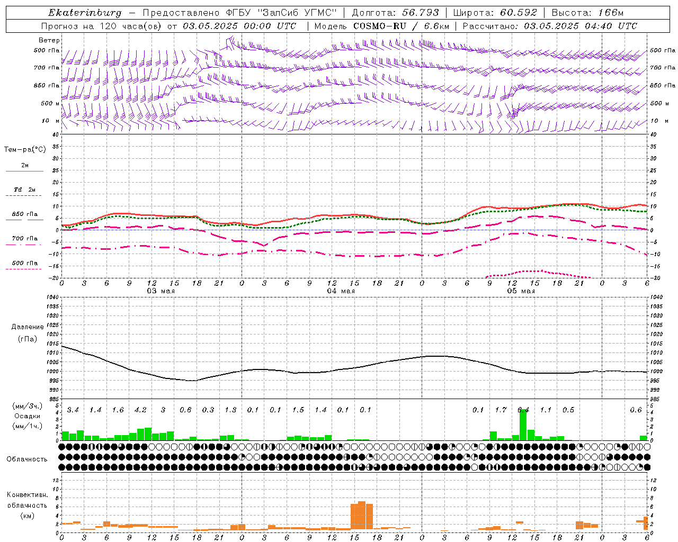
Task: Click the 'Модель COSMO-RU / 6.6км' label
Action: pyautogui.click(x=382, y=26)
